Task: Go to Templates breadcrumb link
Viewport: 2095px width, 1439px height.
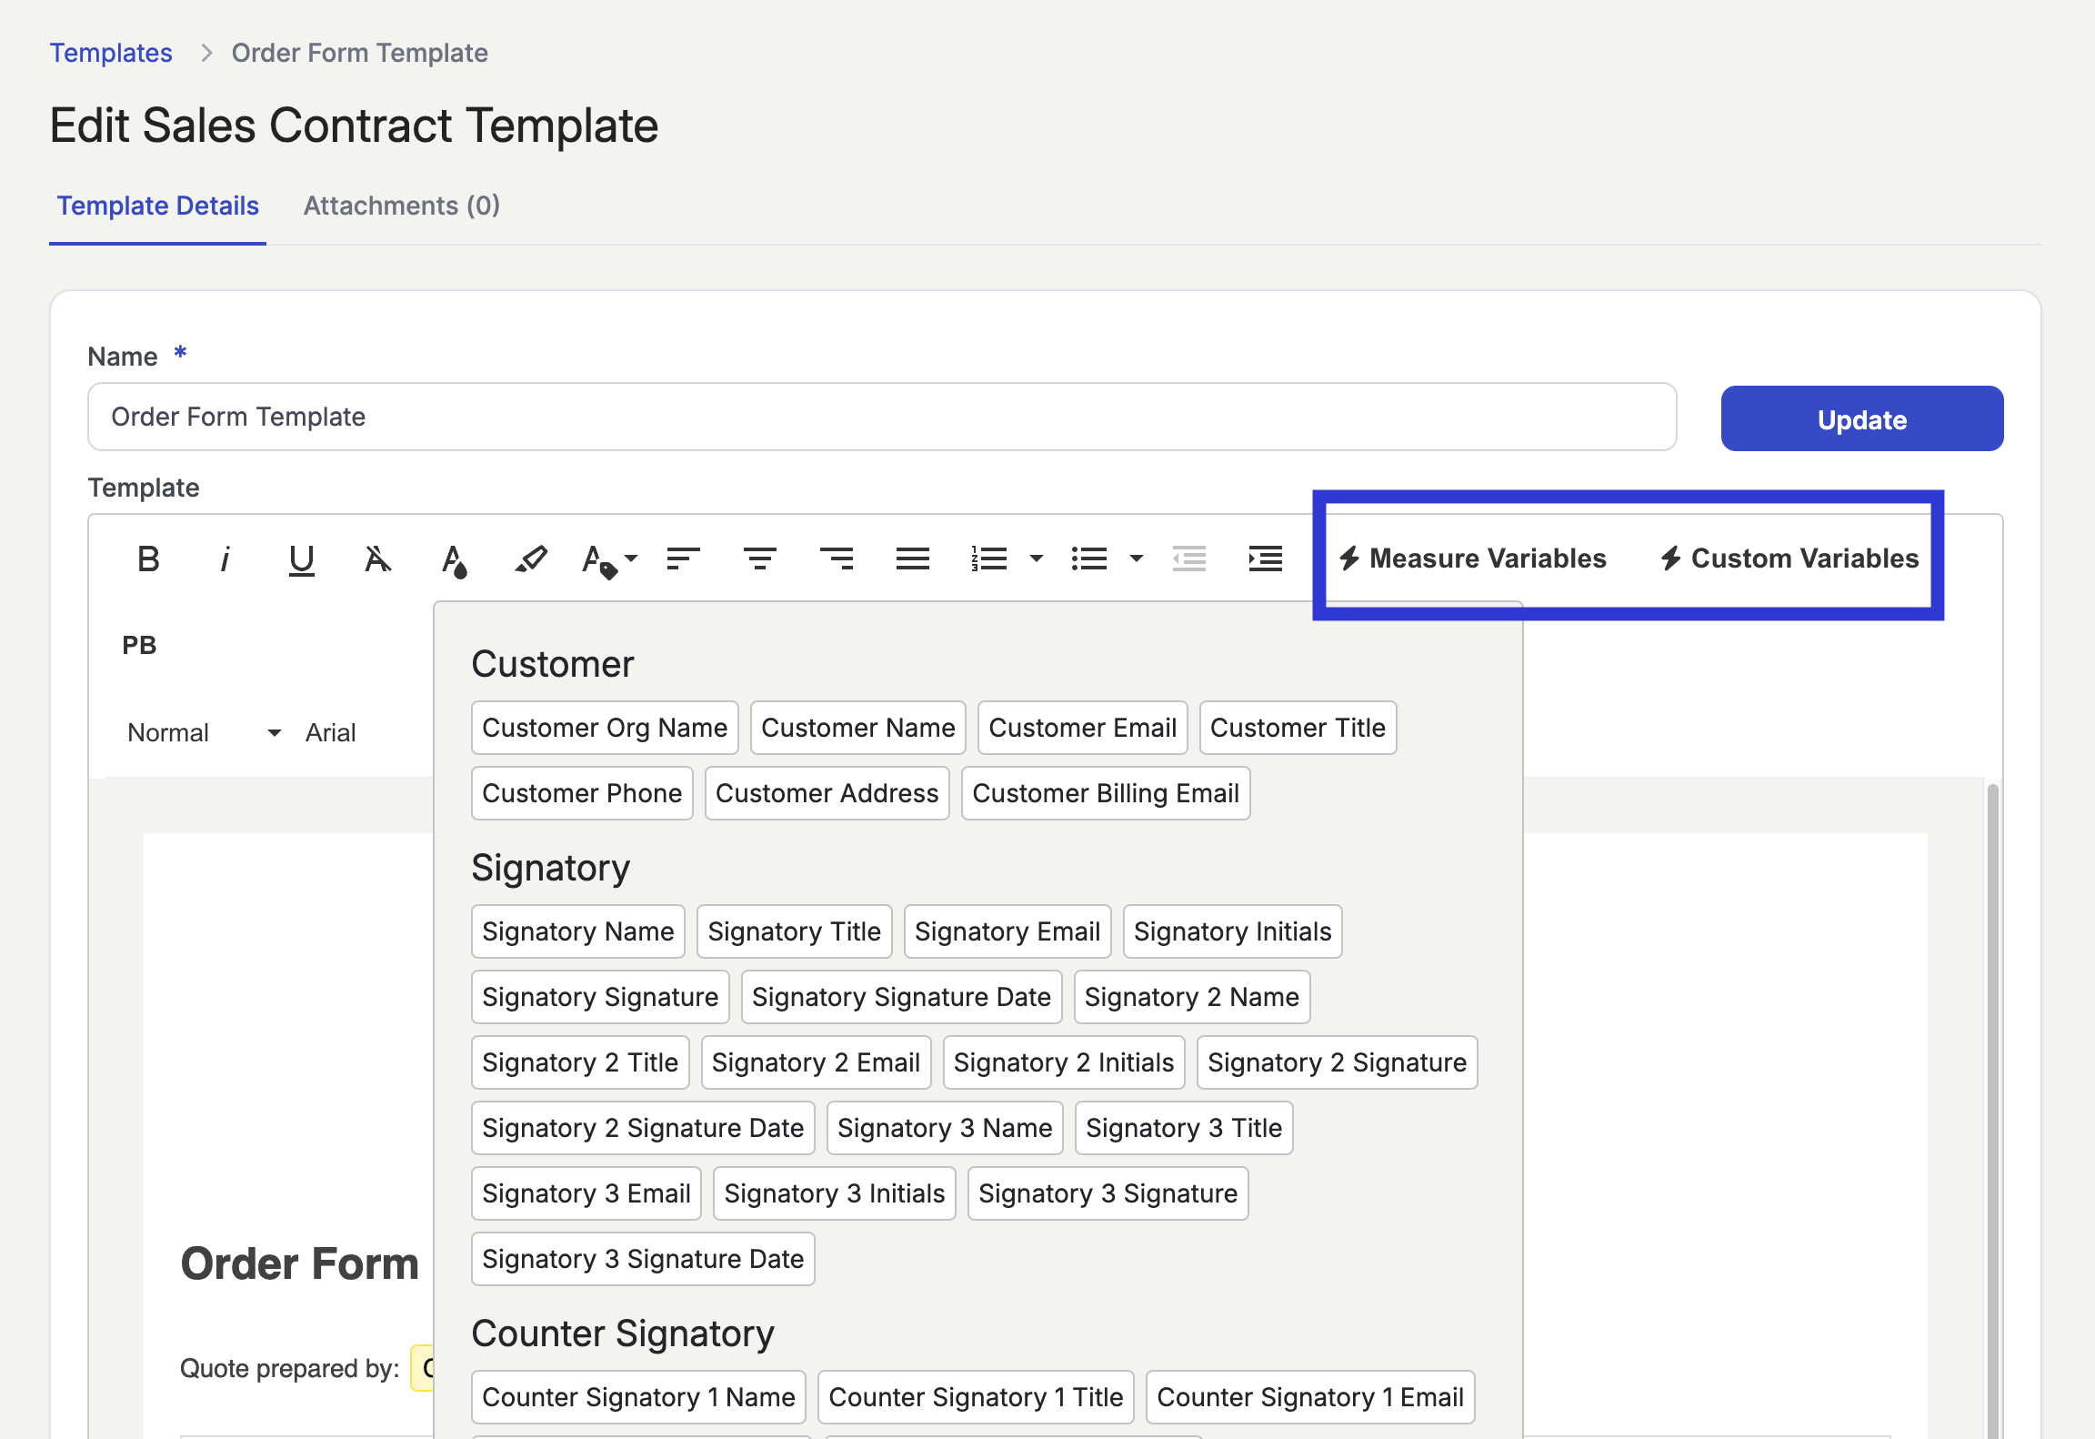Action: tap(111, 53)
